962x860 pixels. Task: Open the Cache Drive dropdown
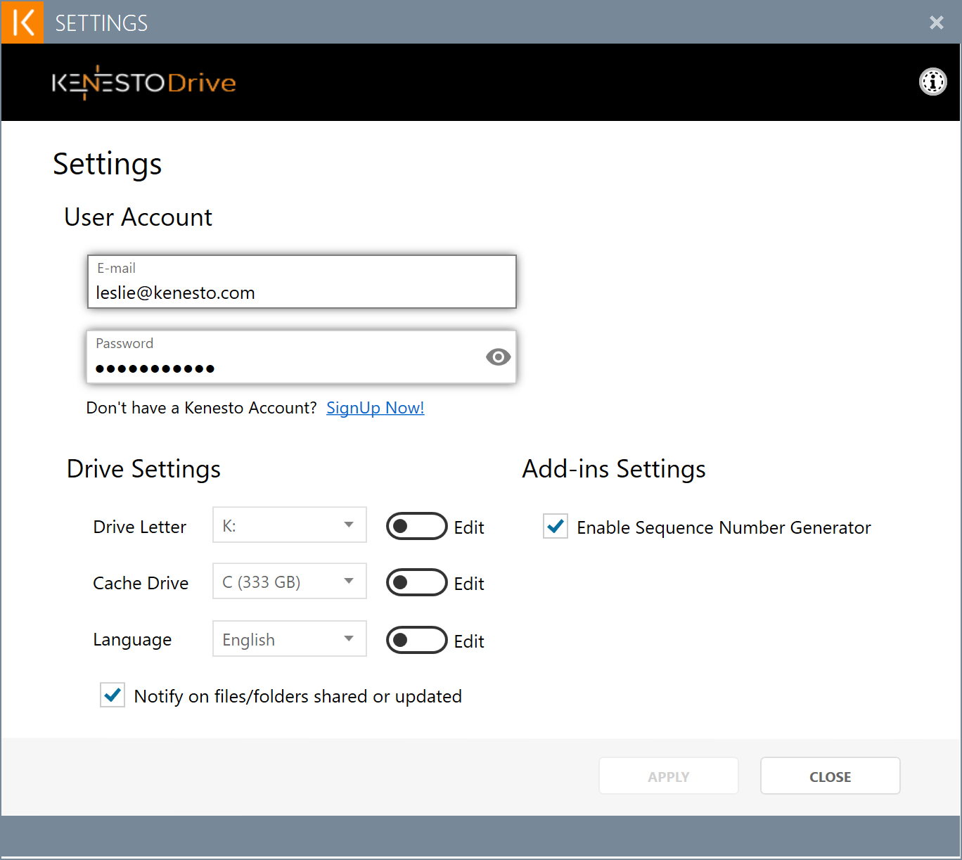pyautogui.click(x=290, y=581)
